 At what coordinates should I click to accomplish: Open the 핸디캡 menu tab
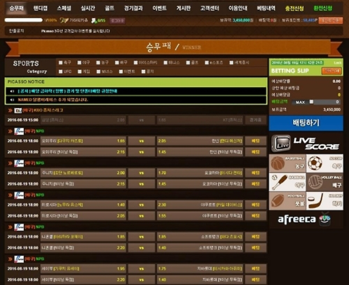point(40,8)
